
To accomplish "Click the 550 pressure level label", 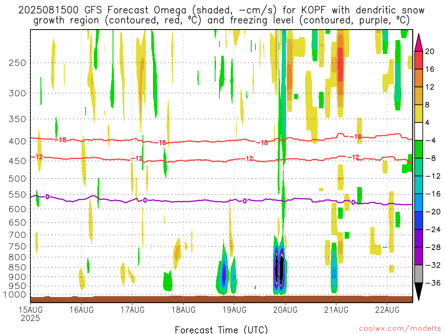I will [17, 194].
